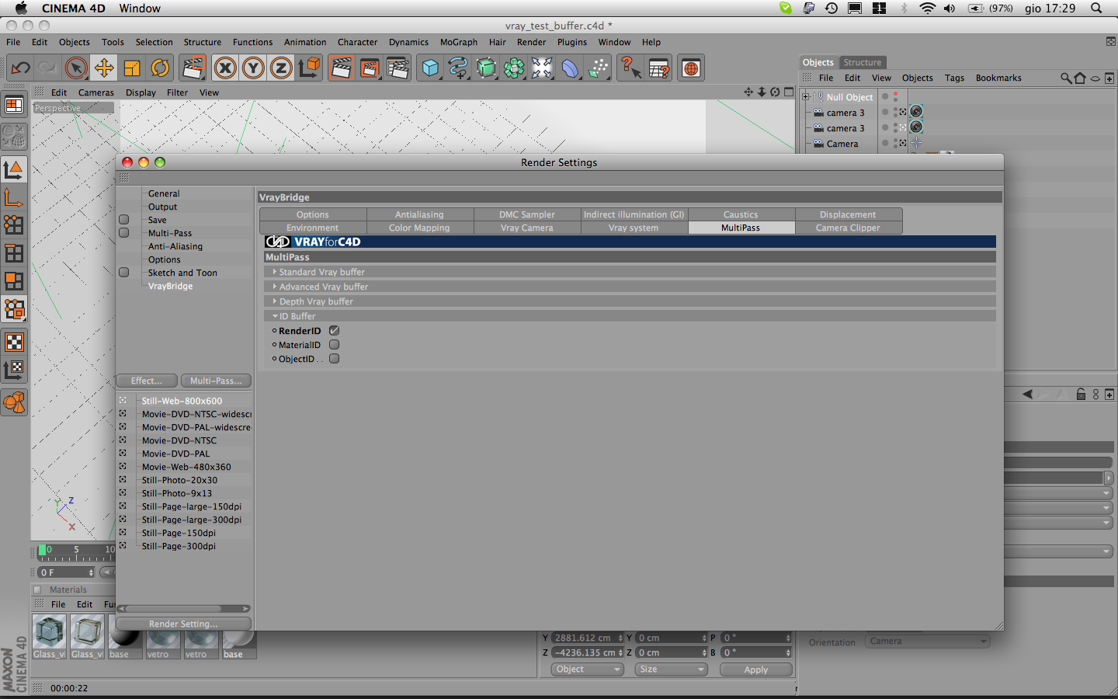Click the Undo arrow in the toolbar
The height and width of the screenshot is (699, 1118).
coord(20,68)
